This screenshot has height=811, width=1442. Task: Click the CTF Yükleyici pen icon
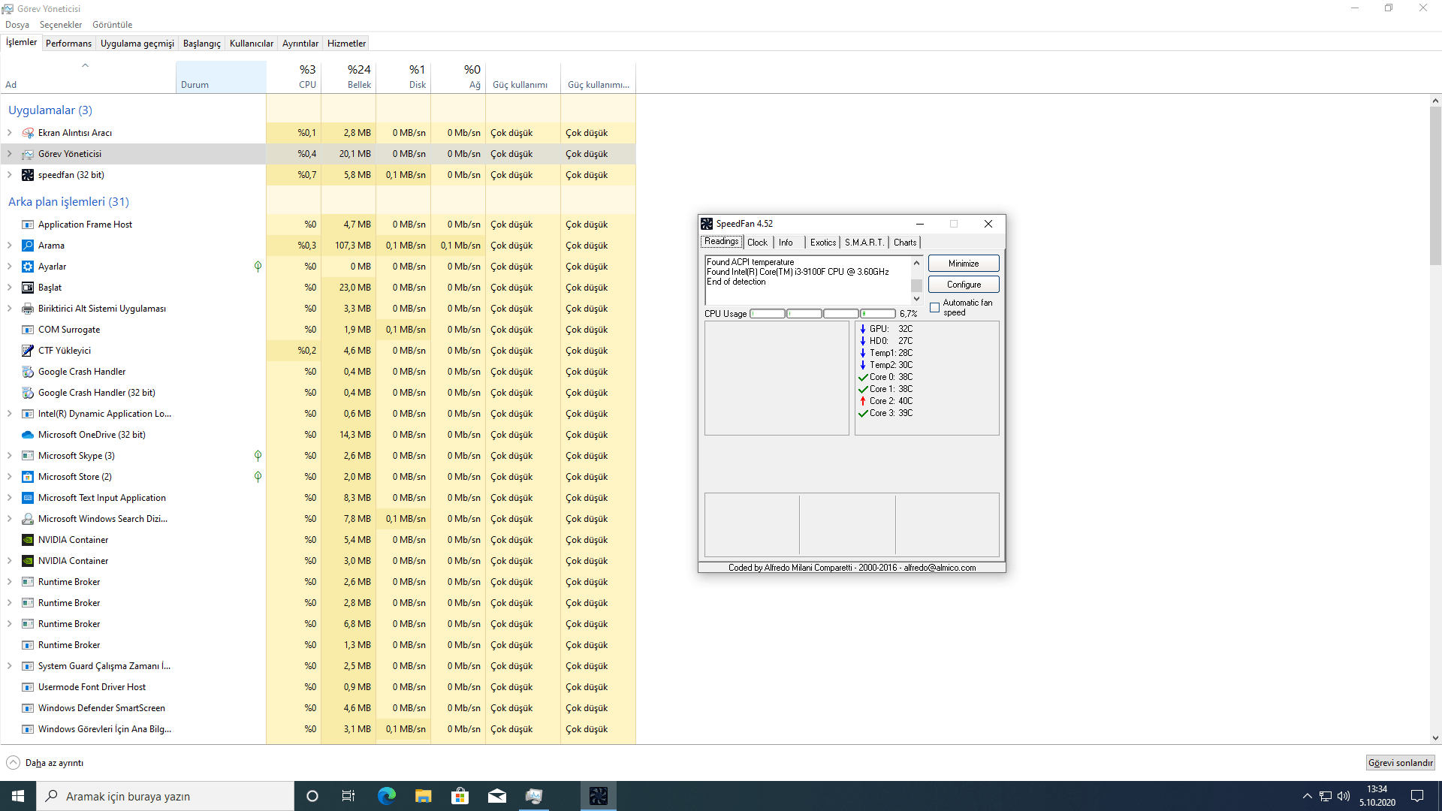pos(28,351)
